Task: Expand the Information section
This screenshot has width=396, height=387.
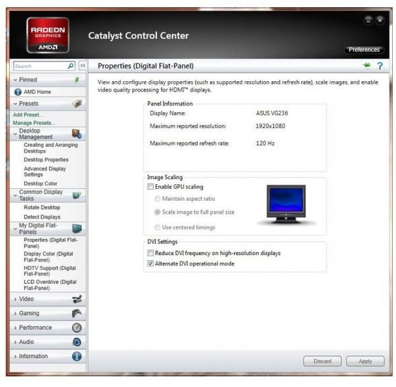Action: pyautogui.click(x=15, y=357)
